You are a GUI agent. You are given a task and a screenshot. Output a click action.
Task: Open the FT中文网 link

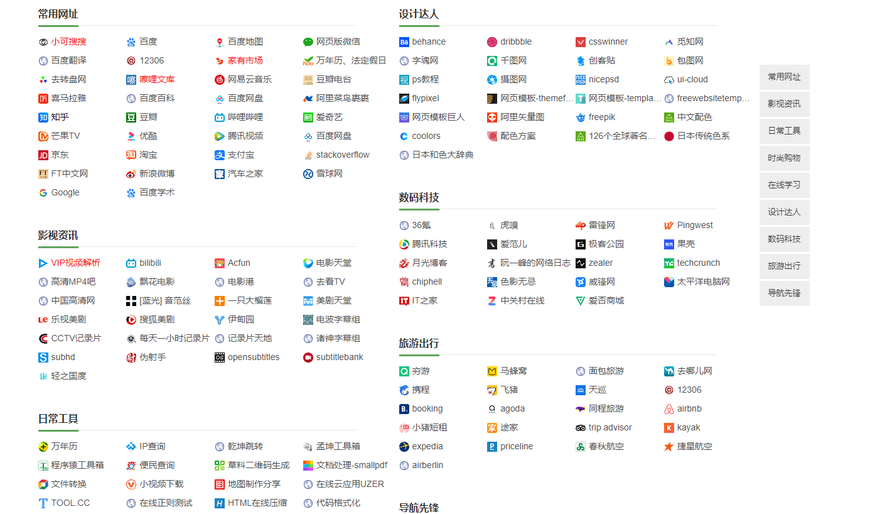[70, 174]
